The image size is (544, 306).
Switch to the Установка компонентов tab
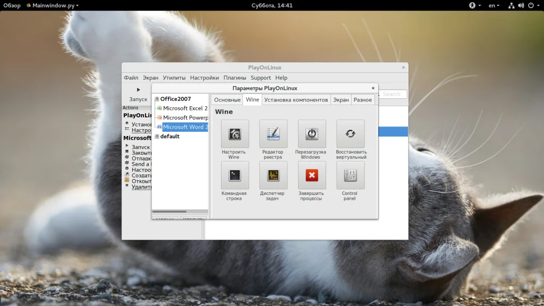click(x=296, y=100)
